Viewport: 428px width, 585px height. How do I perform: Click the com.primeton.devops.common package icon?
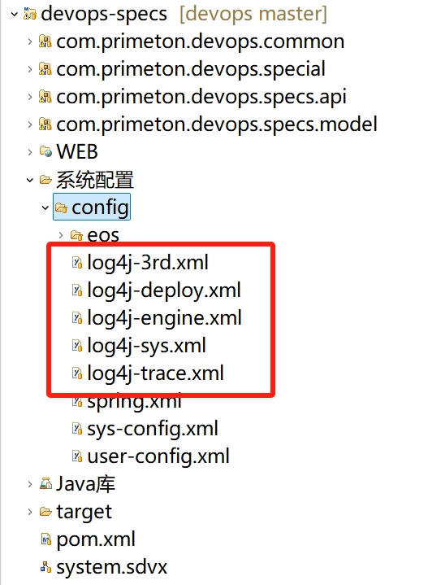point(45,41)
